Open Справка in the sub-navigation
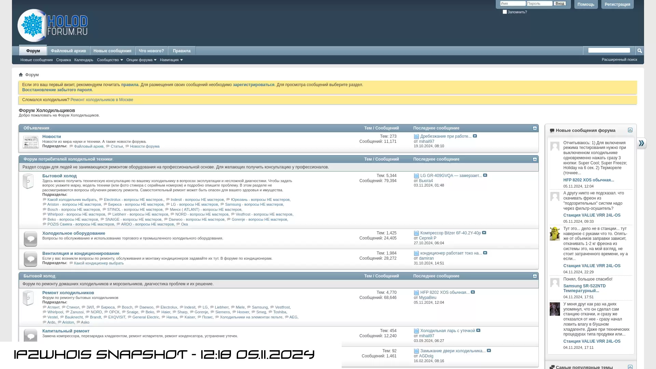The width and height of the screenshot is (656, 369). 64,60
